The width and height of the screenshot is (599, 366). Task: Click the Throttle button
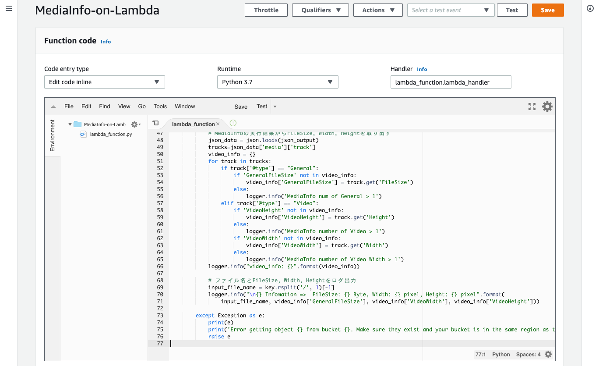point(266,10)
